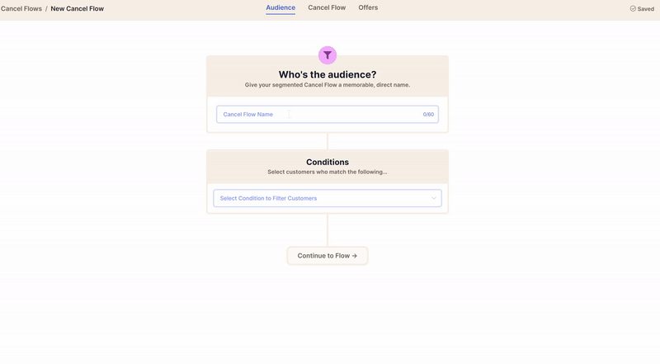The image size is (660, 364).
Task: Go to the Offers tab
Action: (368, 7)
